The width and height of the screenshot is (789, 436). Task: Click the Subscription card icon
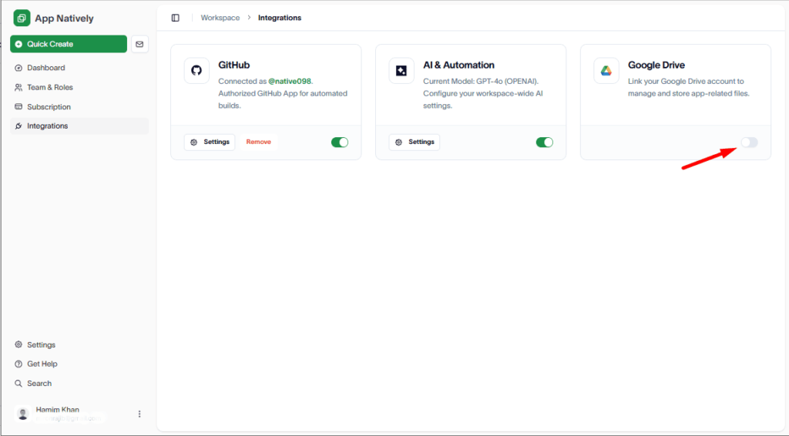click(18, 106)
